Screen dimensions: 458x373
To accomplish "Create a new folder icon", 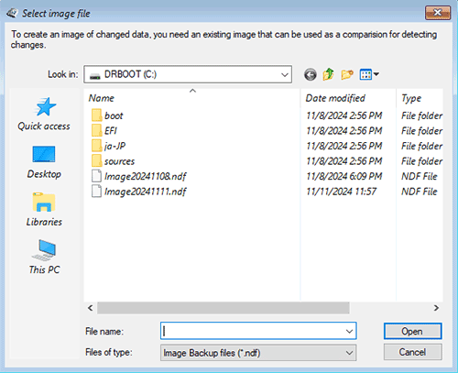I will coord(347,74).
